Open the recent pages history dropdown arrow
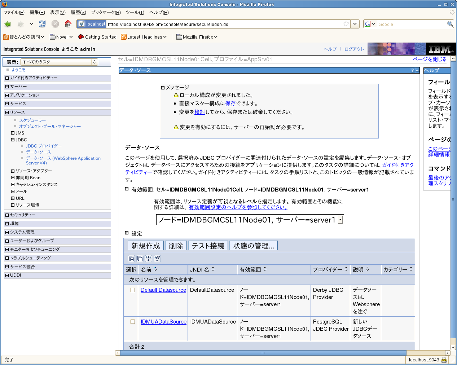This screenshot has height=365, width=457. [31, 24]
